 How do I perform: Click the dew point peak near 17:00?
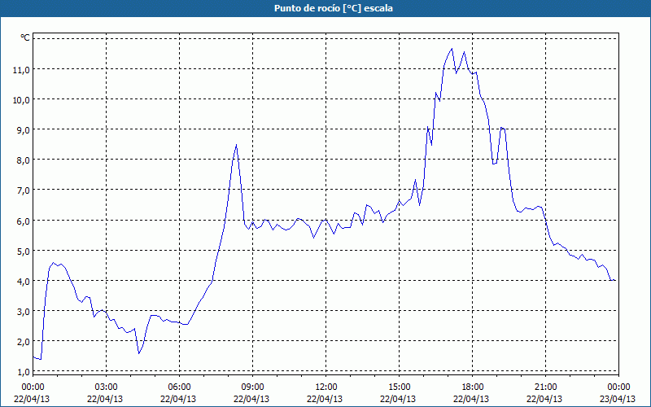[452, 49]
